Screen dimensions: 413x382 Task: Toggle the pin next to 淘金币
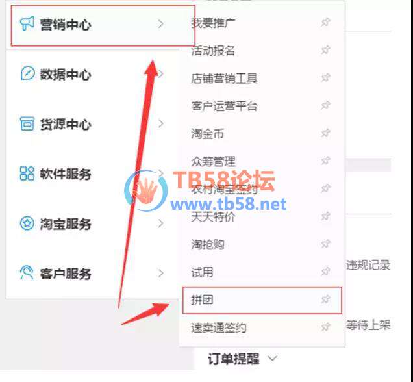click(326, 133)
